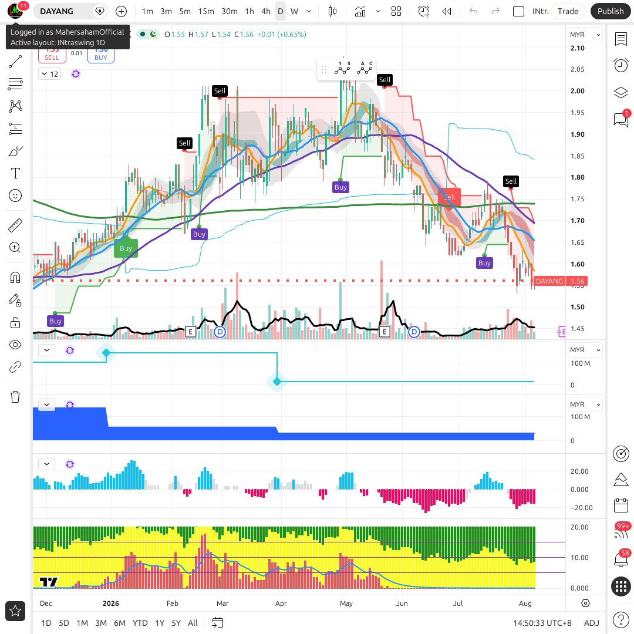Open the alerts clock icon in sidebar
This screenshot has height=634, width=634.
click(x=621, y=65)
